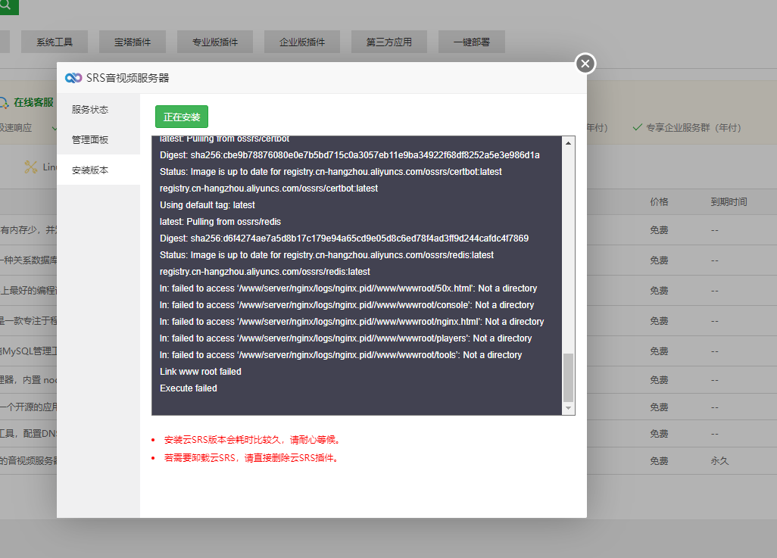Click the 'latest: Pulling from ossrs/redis' log line
Viewport: 777px width, 558px height.
tap(220, 222)
